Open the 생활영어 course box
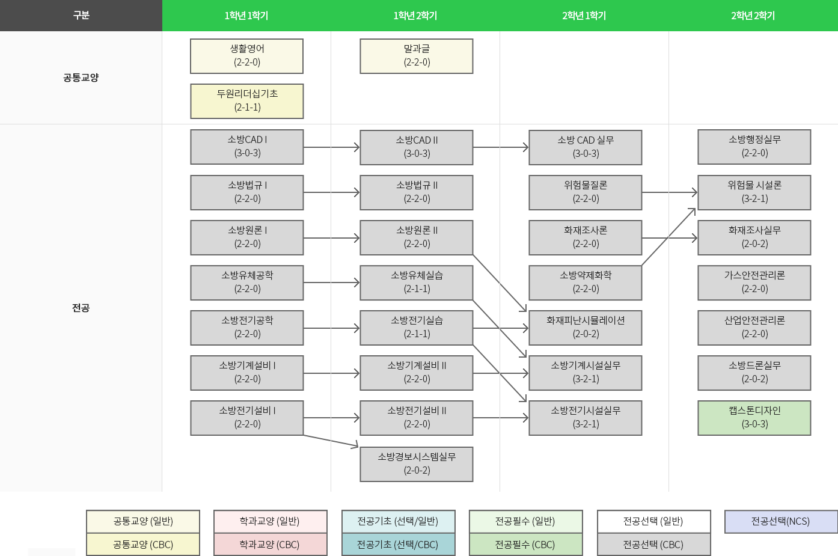The image size is (838, 556). (x=247, y=56)
